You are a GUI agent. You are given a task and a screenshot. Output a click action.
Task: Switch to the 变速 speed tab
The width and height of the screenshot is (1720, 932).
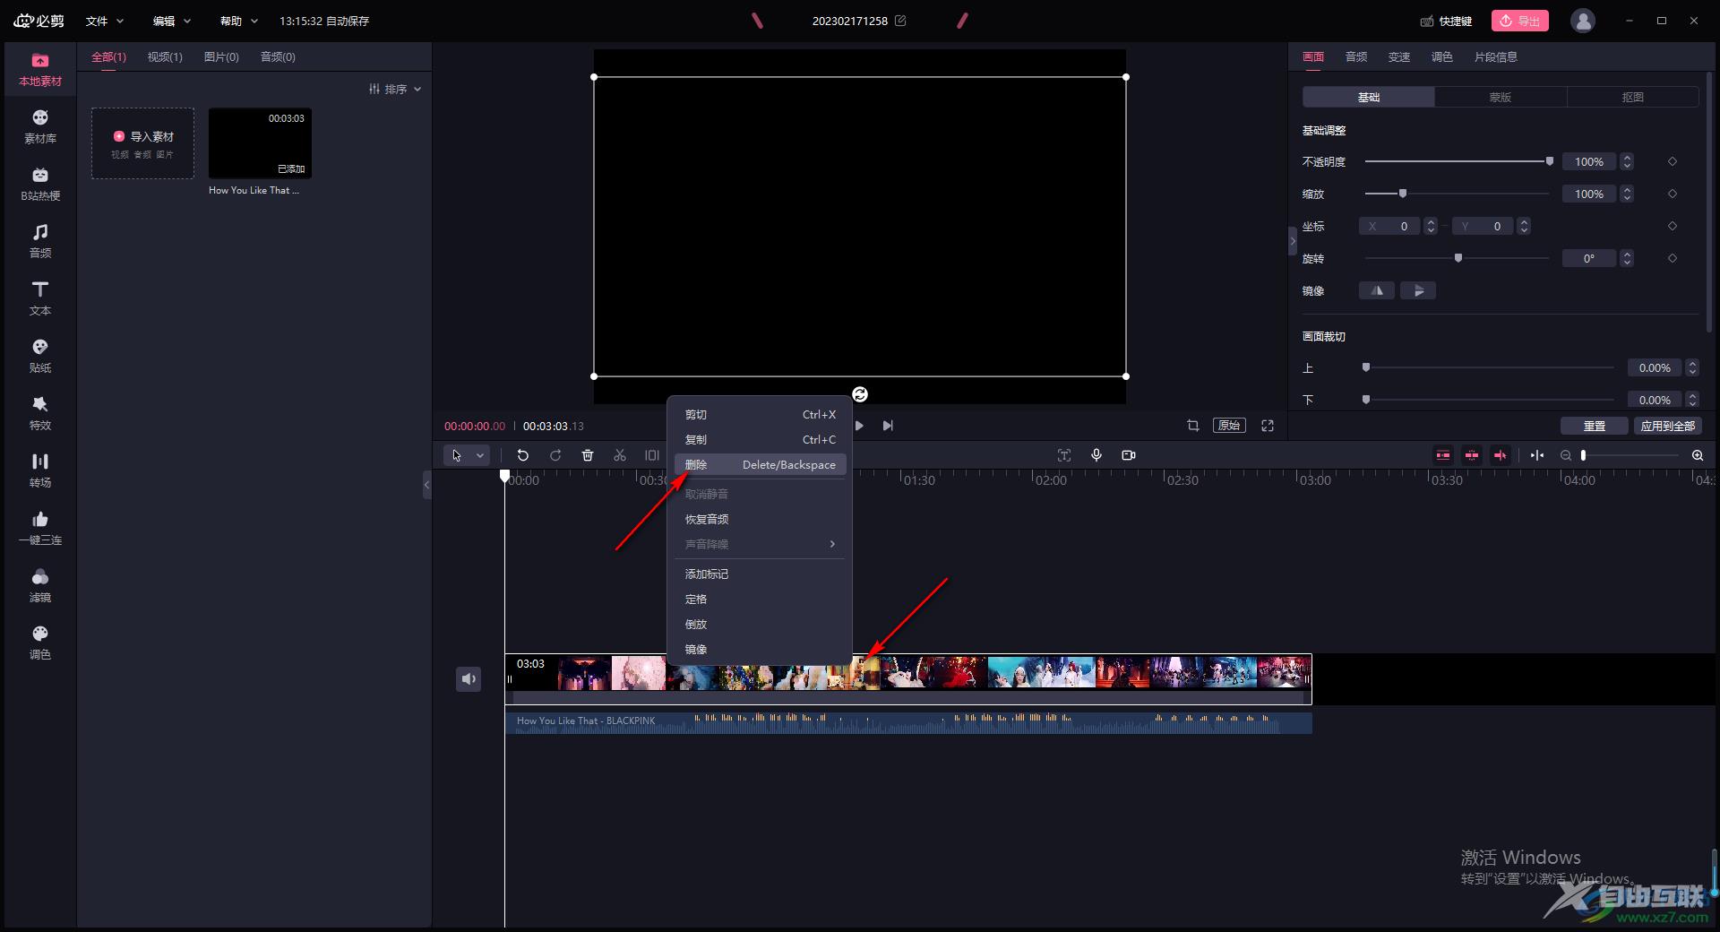pyautogui.click(x=1399, y=56)
